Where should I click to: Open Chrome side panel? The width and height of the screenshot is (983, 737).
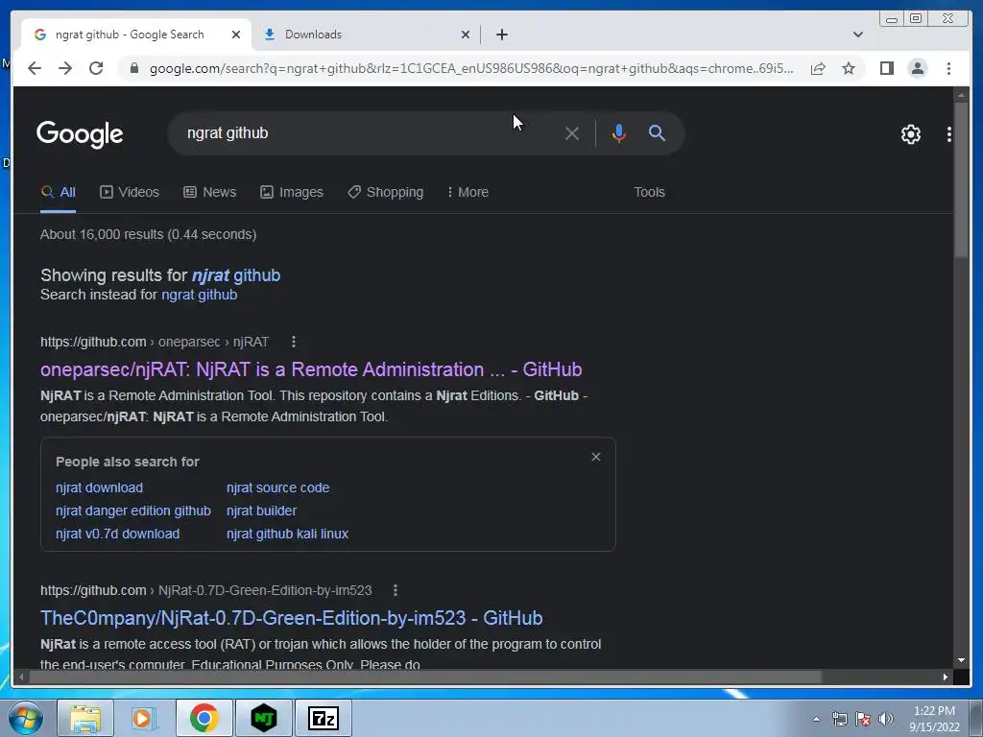point(886,68)
